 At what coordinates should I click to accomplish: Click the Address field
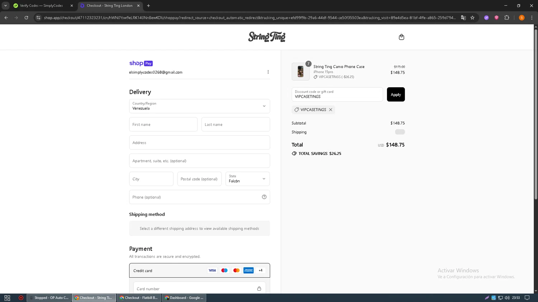click(199, 142)
